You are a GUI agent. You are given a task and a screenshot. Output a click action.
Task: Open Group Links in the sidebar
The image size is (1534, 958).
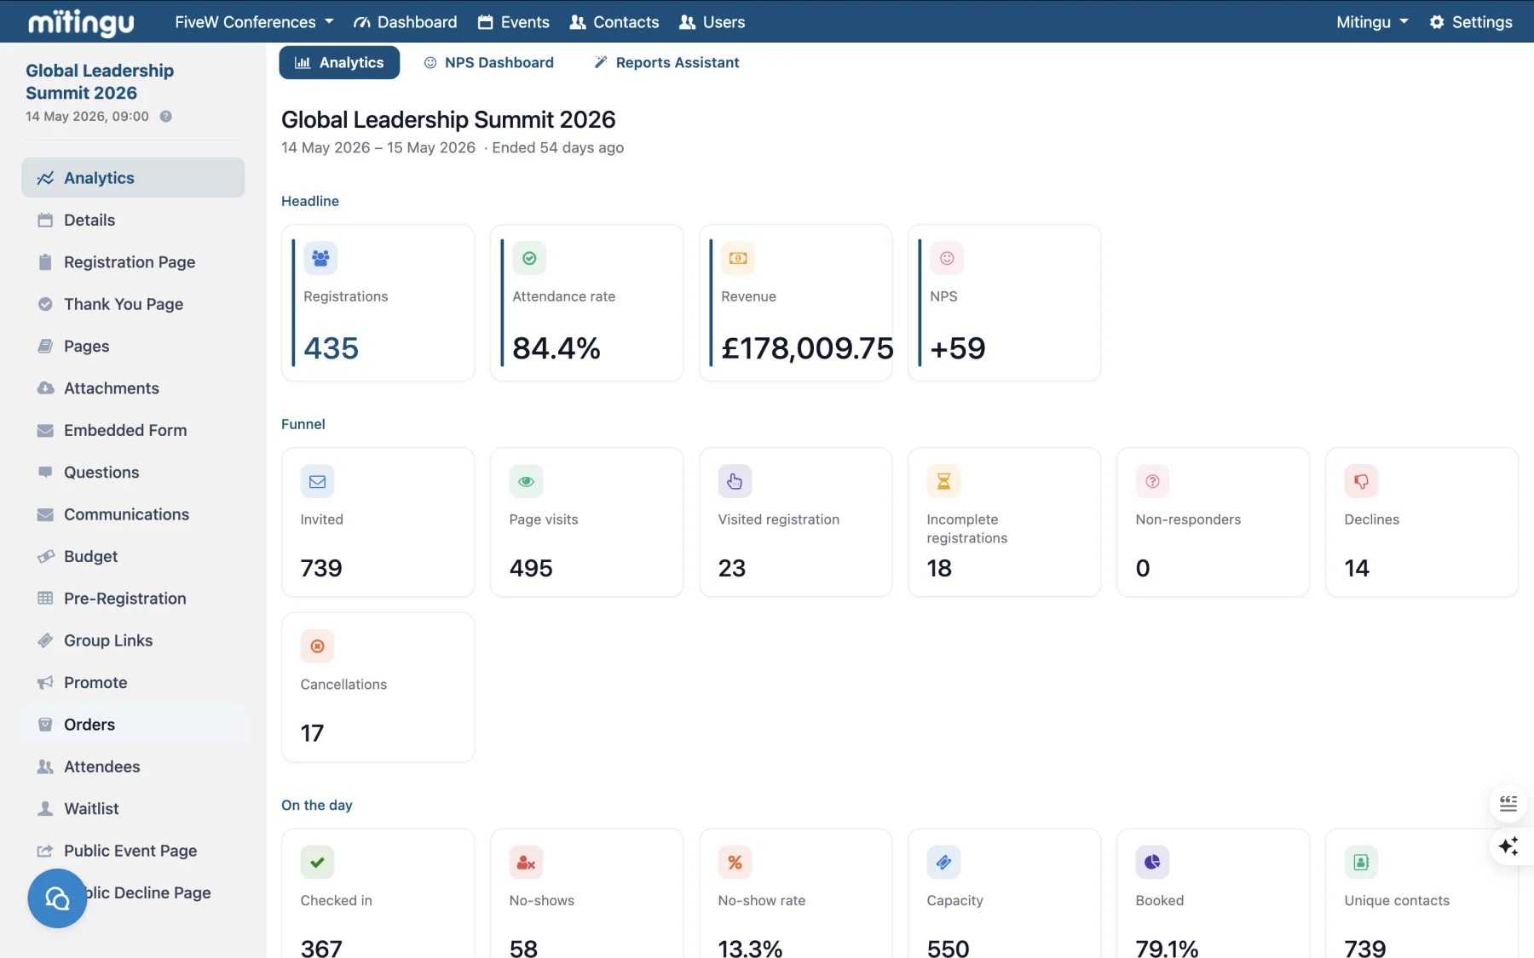pyautogui.click(x=133, y=640)
